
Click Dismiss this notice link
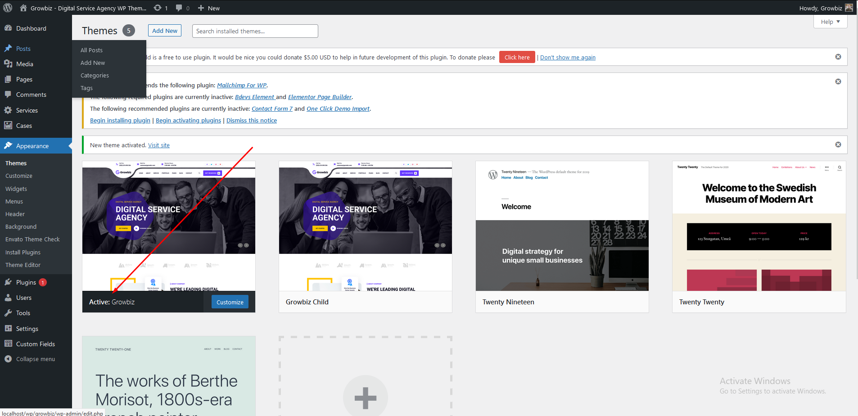(x=252, y=120)
